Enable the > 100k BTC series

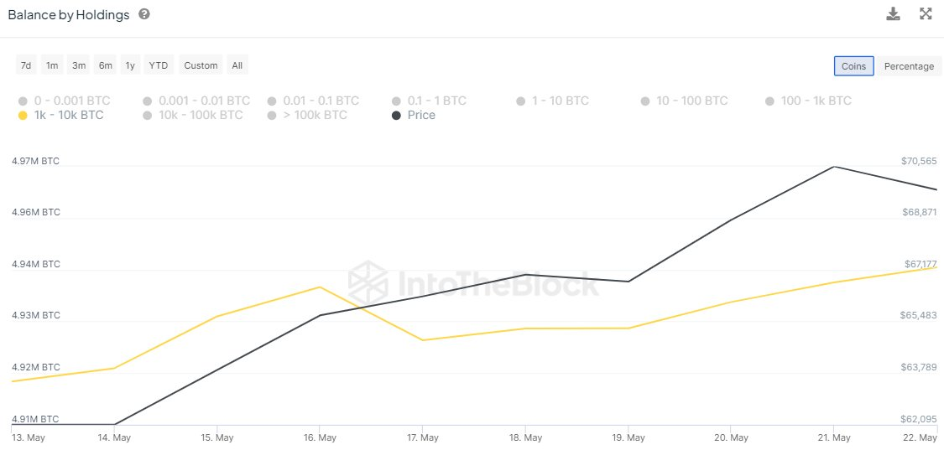pos(307,115)
